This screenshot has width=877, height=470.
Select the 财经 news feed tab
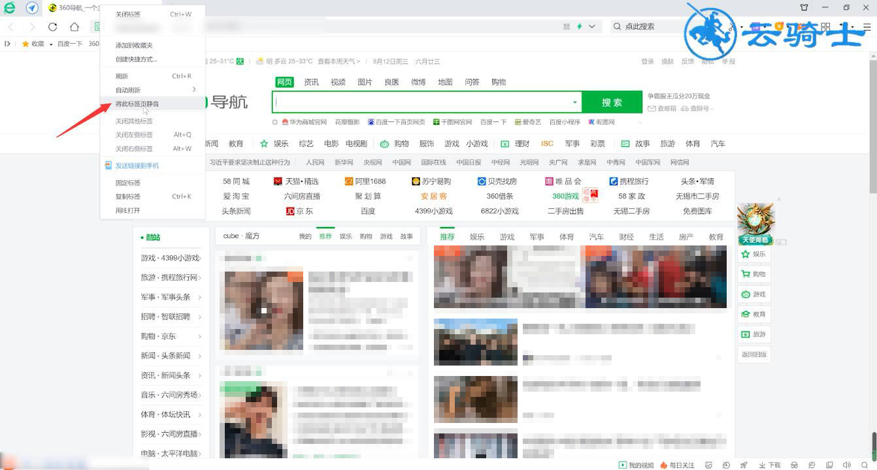(626, 237)
